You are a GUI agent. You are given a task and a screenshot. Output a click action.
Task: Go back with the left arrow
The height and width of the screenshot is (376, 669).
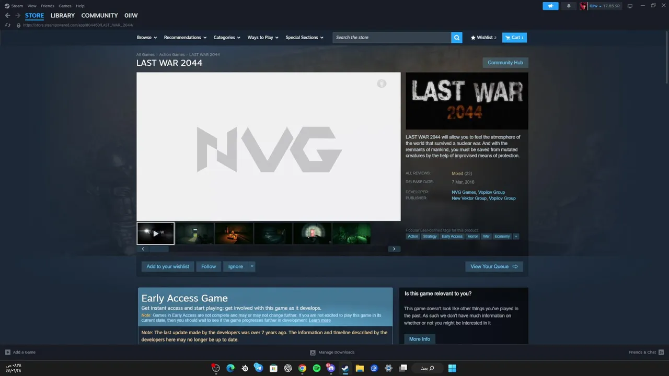7,16
